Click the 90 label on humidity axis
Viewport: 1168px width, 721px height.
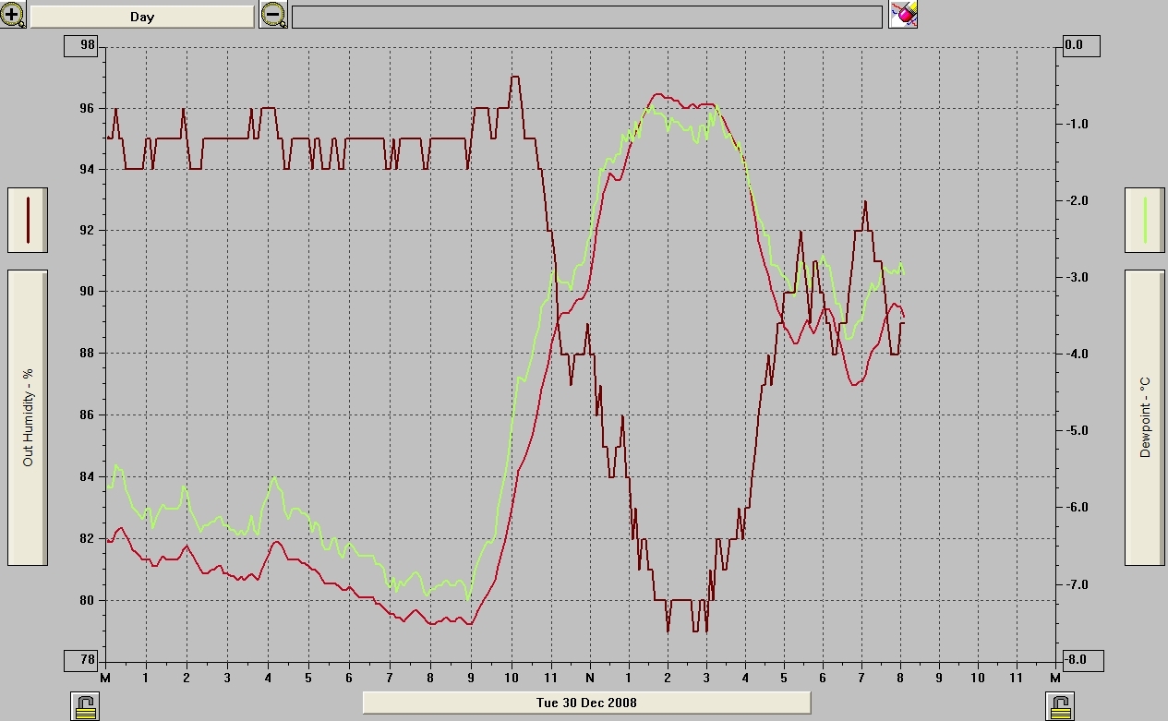coord(87,292)
